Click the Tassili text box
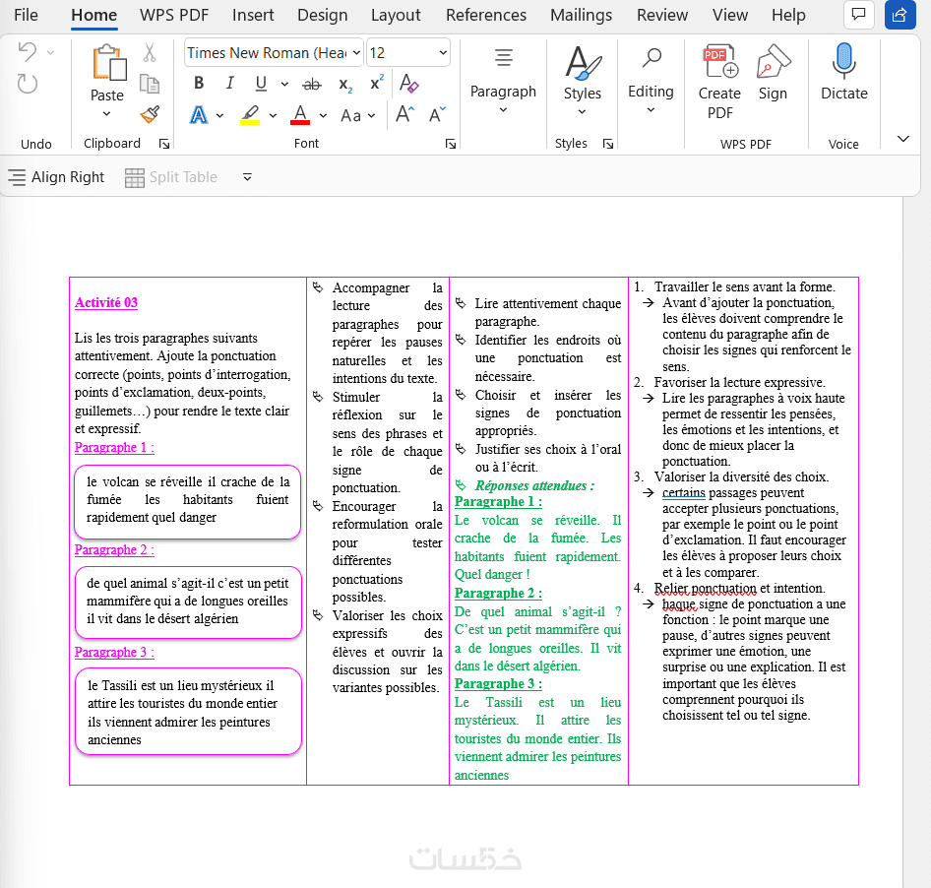This screenshot has width=931, height=888. point(188,712)
